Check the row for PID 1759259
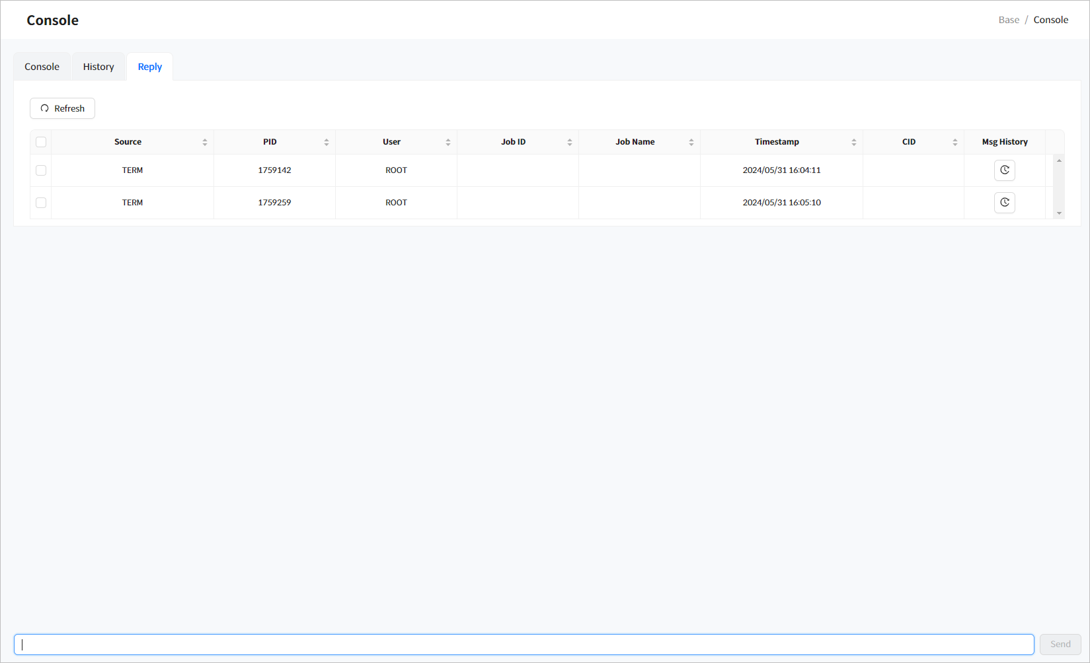1090x663 pixels. point(41,203)
